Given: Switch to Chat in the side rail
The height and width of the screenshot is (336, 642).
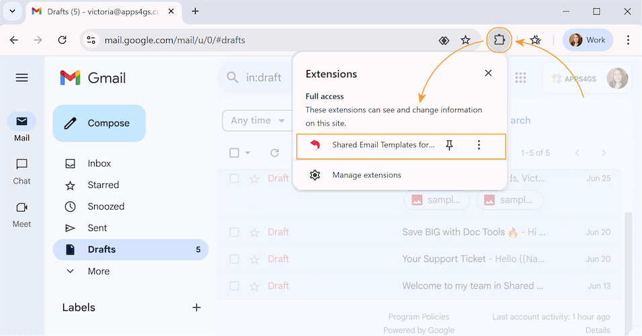Looking at the screenshot, I should [22, 171].
